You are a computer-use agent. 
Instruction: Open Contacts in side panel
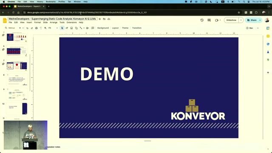point(268,52)
